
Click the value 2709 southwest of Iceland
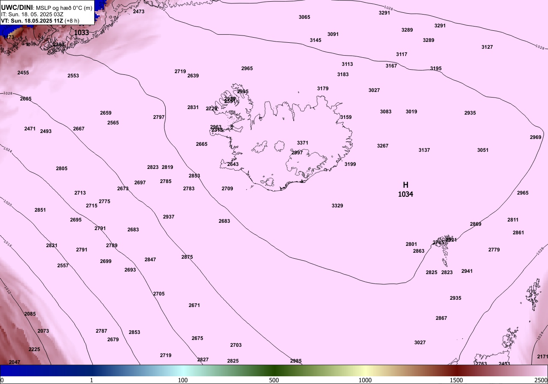[227, 189]
